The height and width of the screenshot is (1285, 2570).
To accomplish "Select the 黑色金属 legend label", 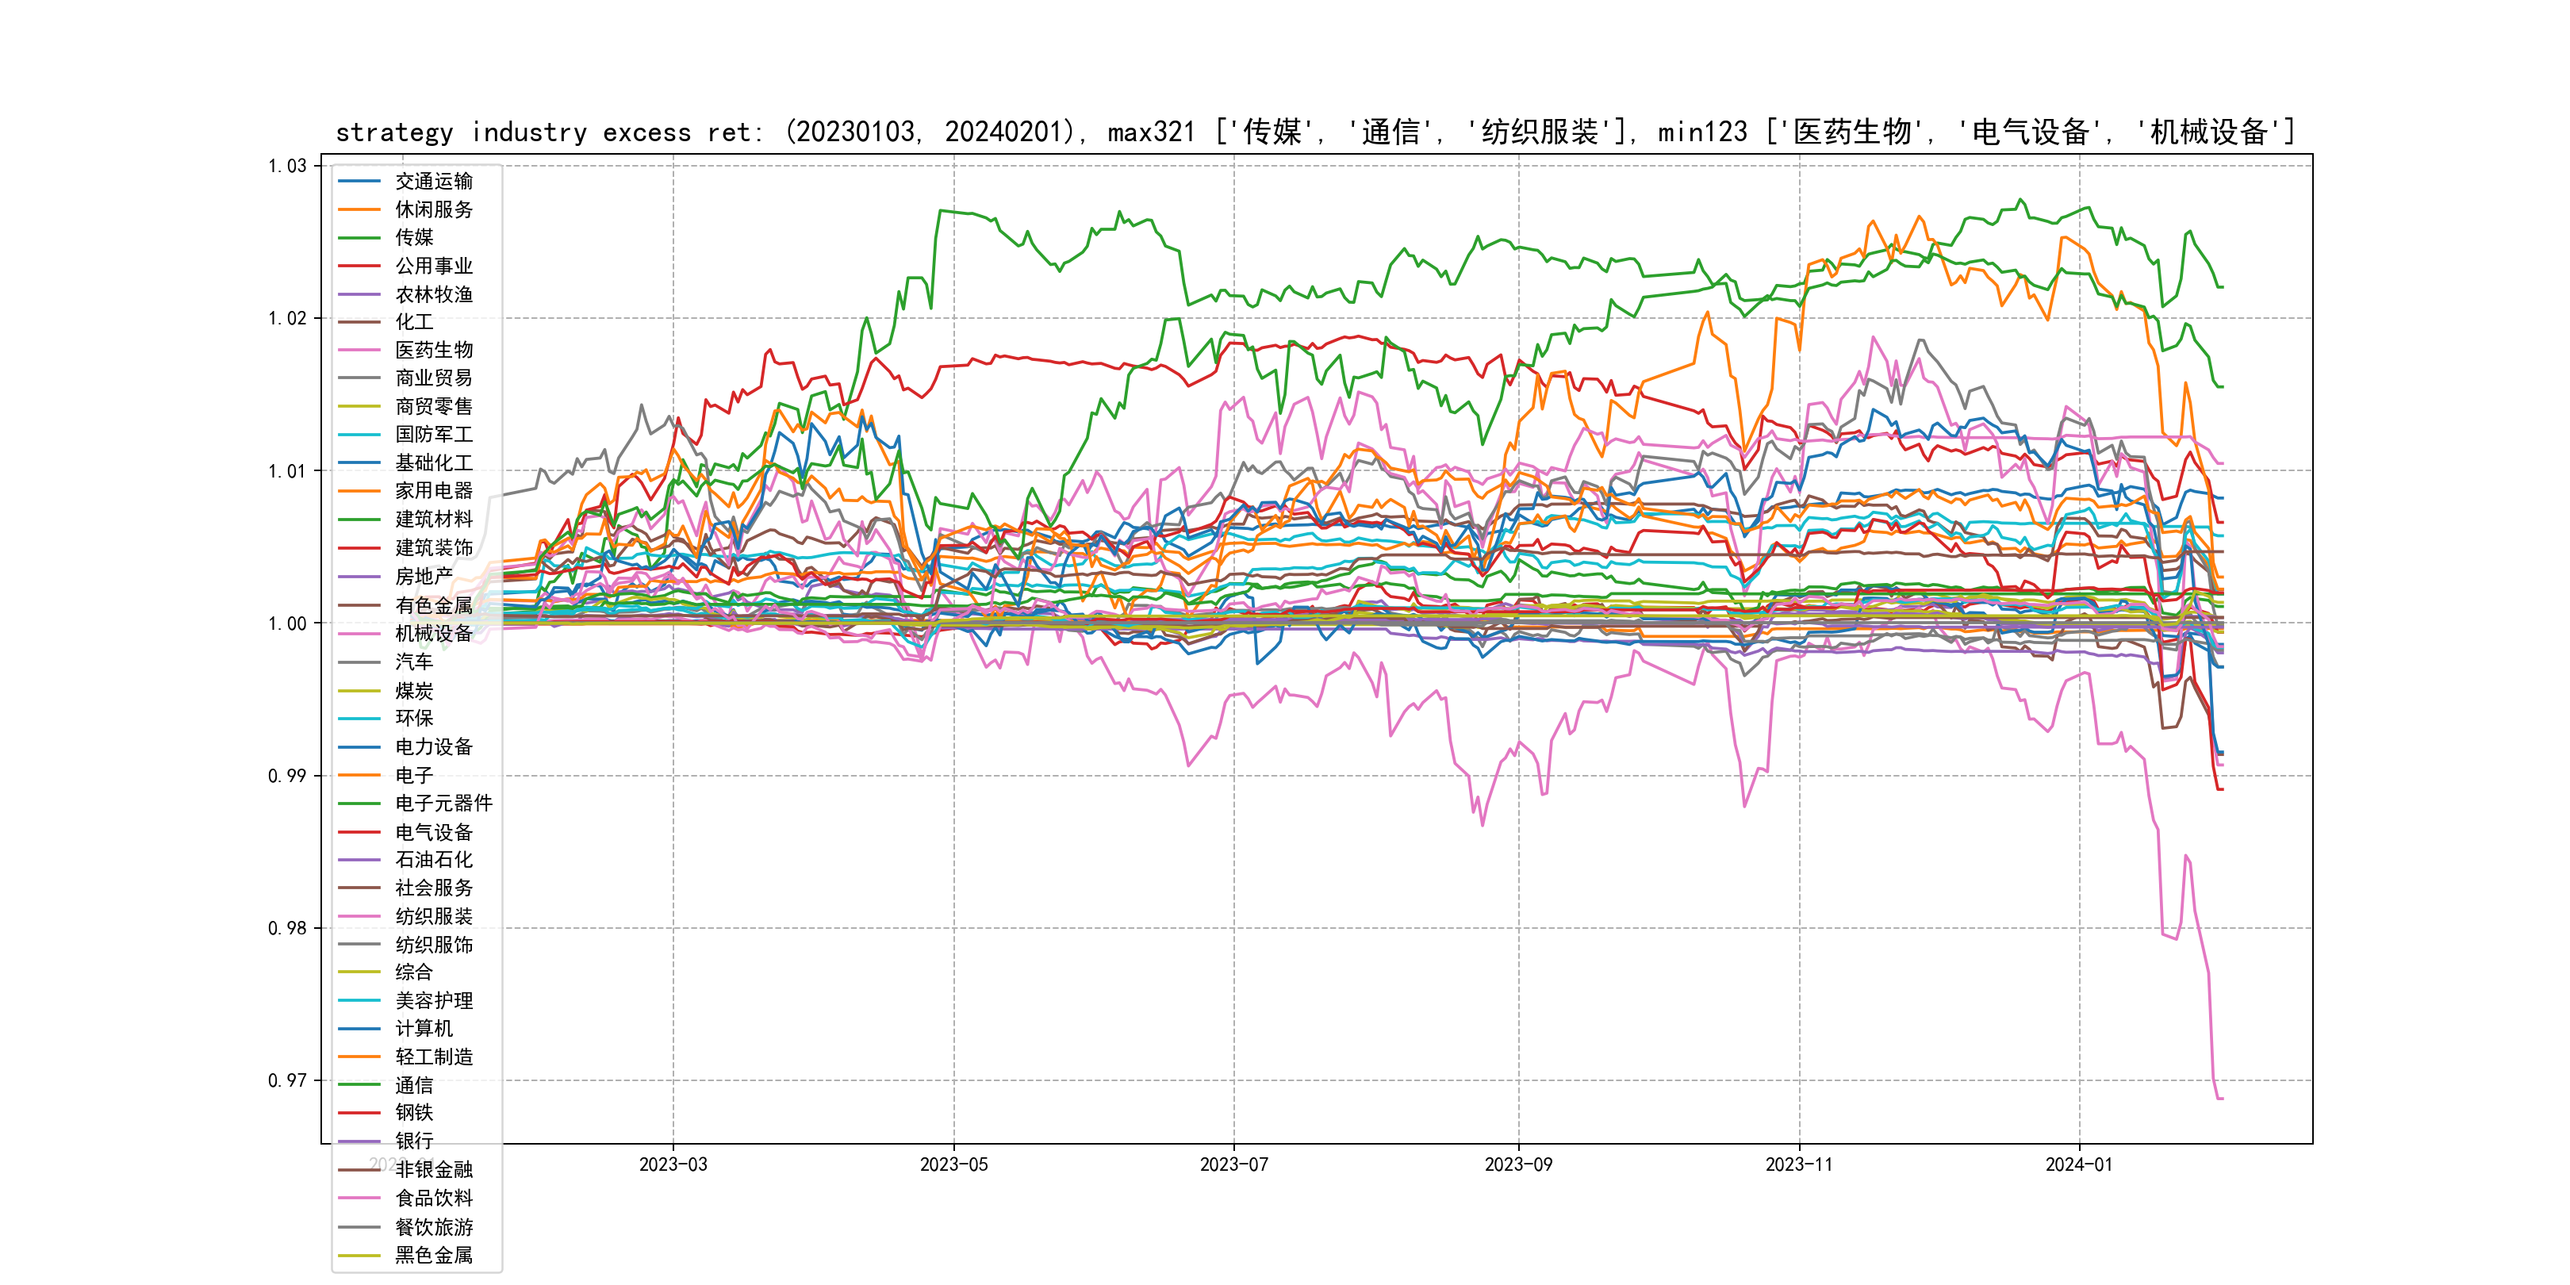I will [x=433, y=1255].
